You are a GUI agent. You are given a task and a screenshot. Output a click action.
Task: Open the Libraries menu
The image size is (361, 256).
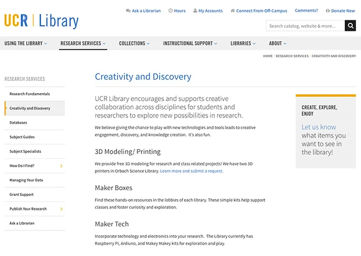click(x=241, y=43)
